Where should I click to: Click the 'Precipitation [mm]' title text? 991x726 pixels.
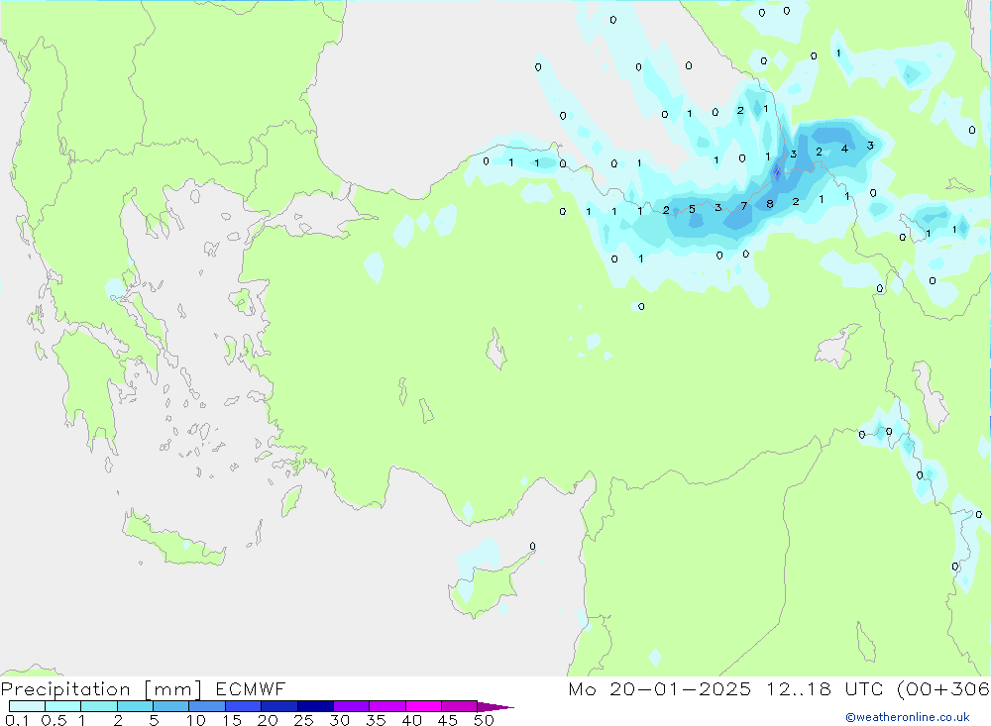click(x=101, y=689)
